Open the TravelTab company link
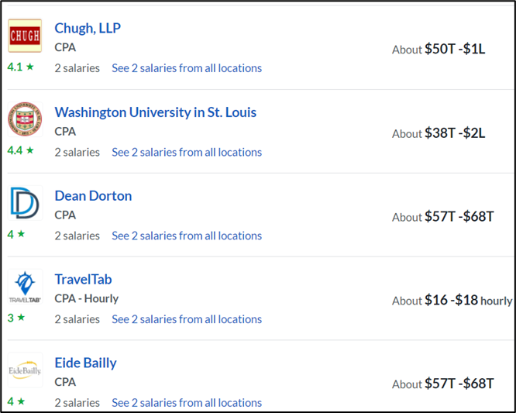516x413 pixels. click(83, 280)
